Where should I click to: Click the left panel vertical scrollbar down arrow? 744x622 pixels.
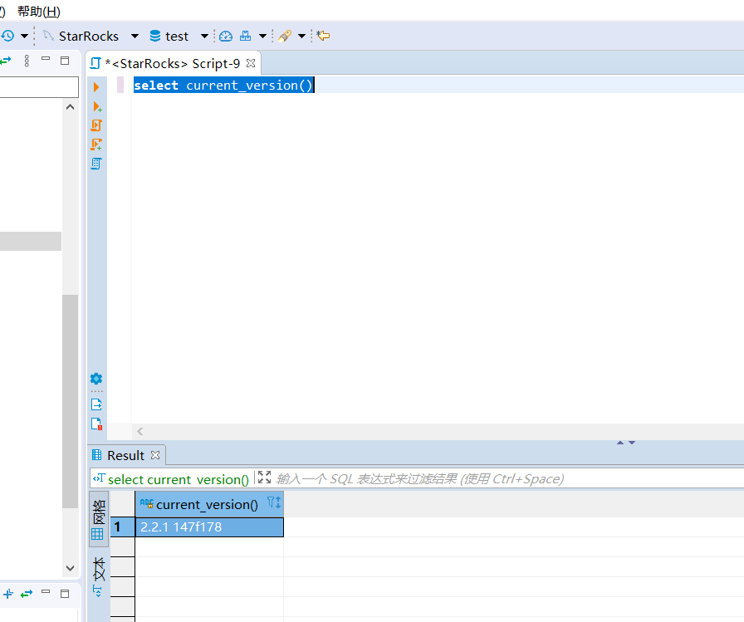[x=71, y=569]
